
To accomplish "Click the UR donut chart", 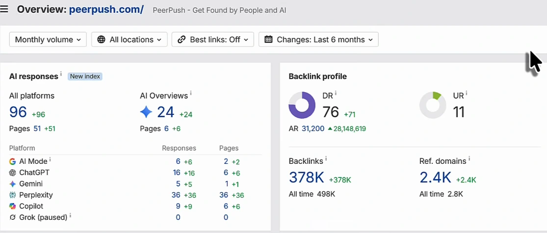I will click(x=433, y=105).
